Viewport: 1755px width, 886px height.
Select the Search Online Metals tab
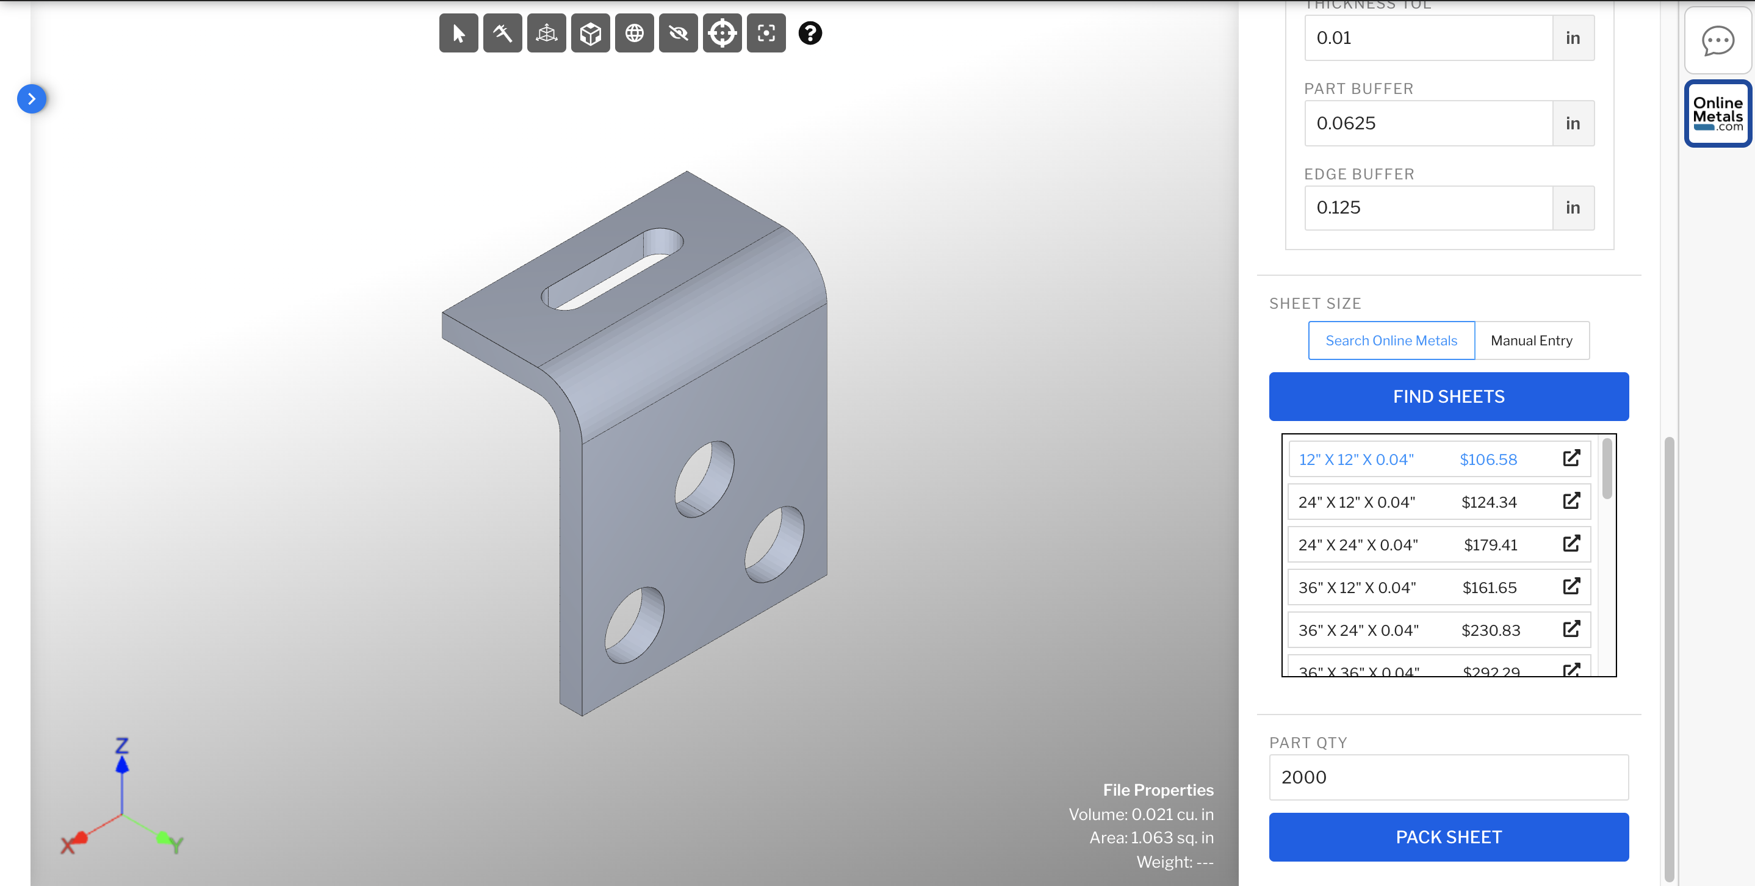point(1391,340)
